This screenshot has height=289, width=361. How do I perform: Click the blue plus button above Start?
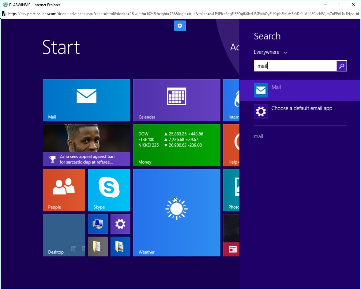point(180,26)
